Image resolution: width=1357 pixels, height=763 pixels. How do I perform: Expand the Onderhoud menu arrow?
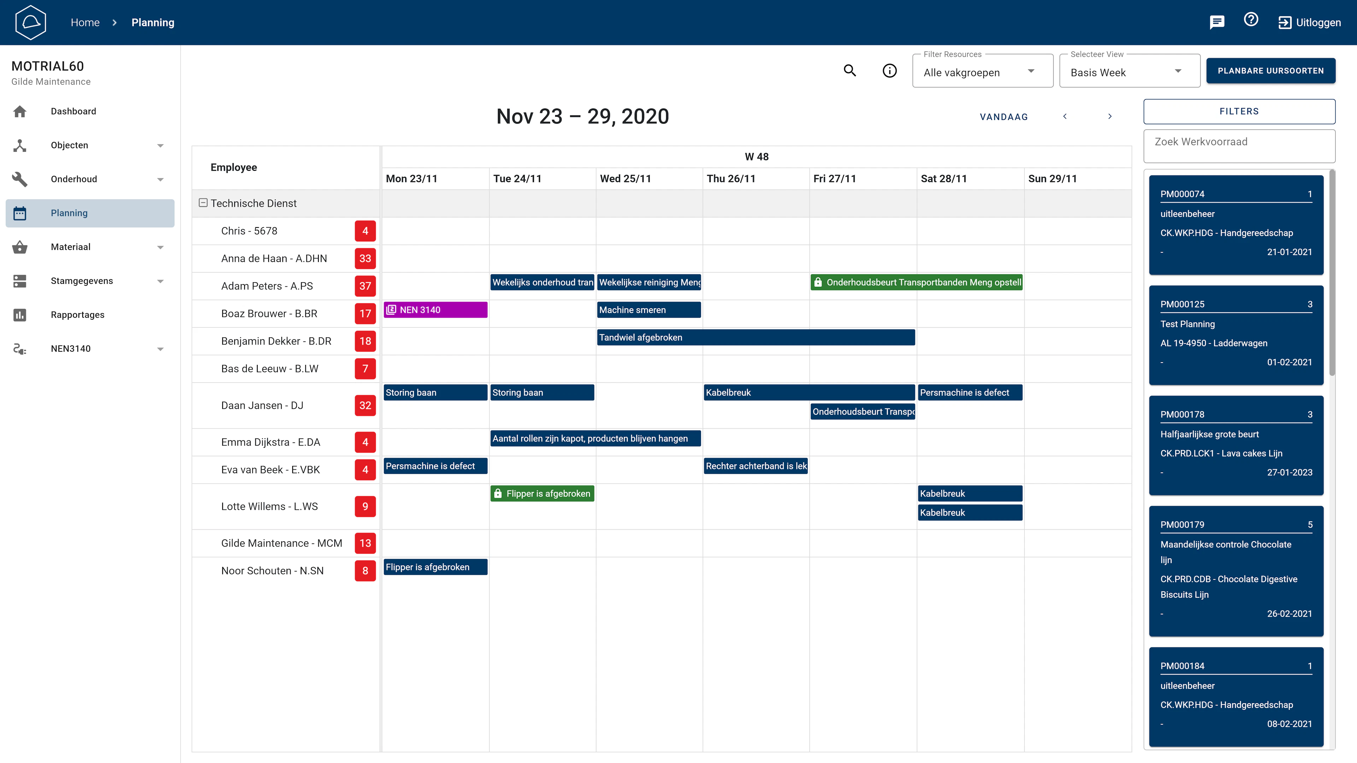tap(160, 179)
